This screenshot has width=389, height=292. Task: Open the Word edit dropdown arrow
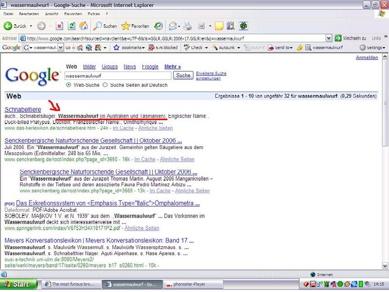point(210,26)
